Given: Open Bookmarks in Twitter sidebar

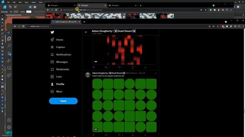Looking at the screenshot, I should click(60, 69).
